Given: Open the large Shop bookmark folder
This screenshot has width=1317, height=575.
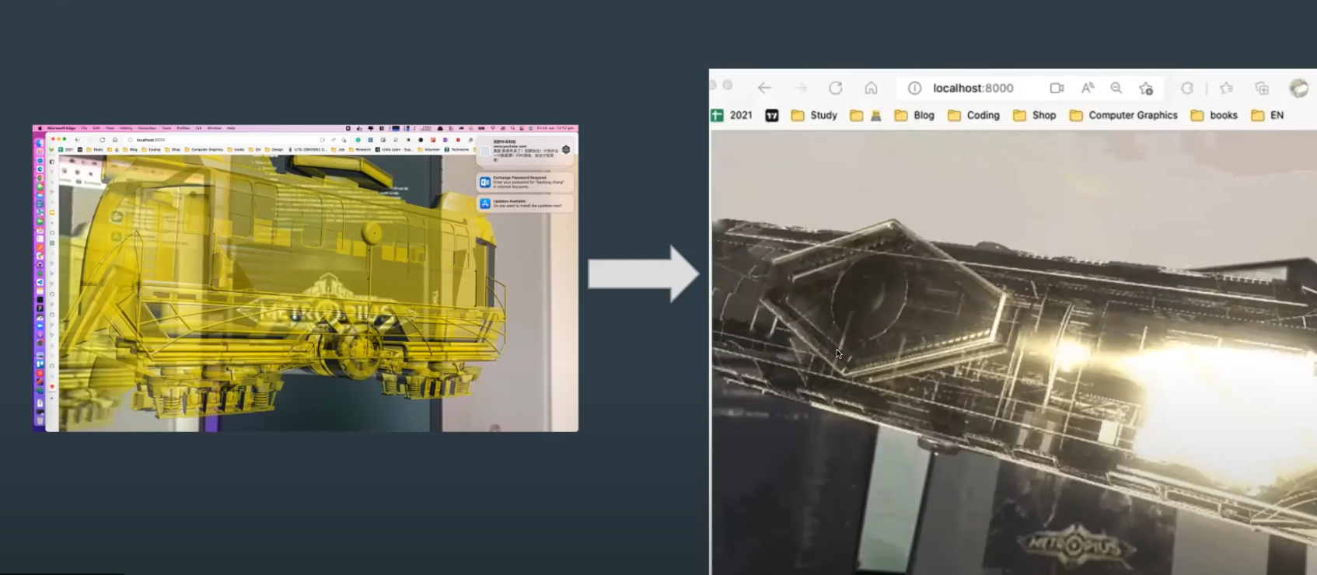Looking at the screenshot, I should point(1034,115).
